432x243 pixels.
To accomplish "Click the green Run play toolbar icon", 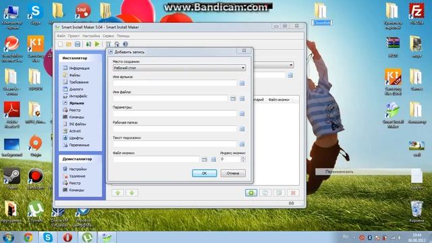I will coord(97,44).
